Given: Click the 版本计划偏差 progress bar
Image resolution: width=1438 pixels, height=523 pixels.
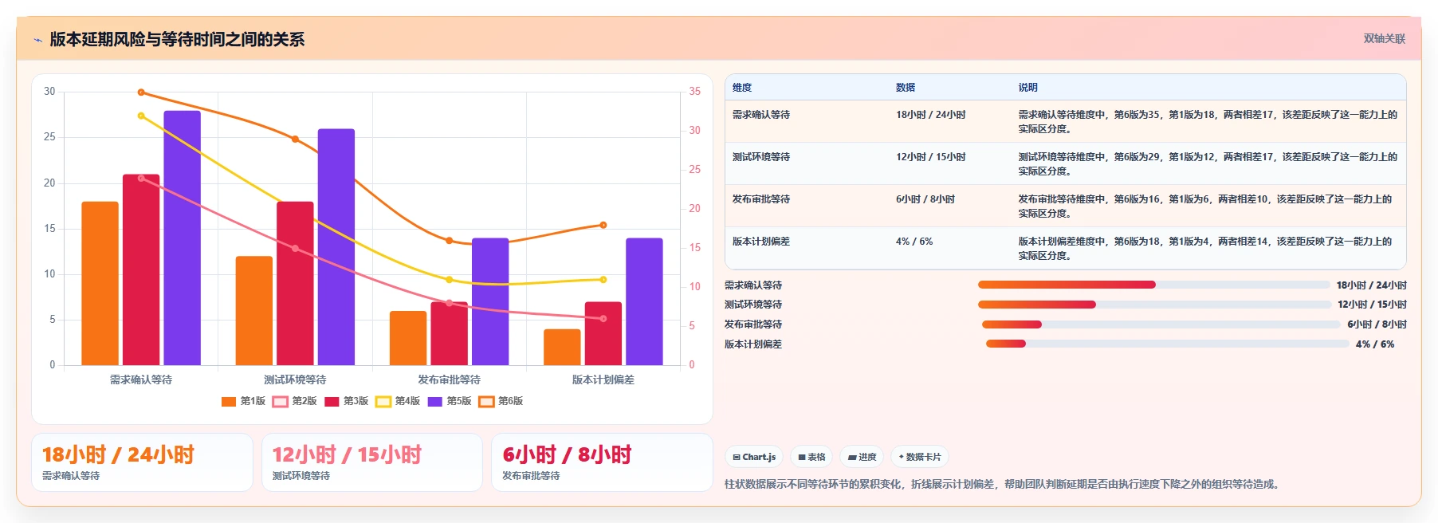Looking at the screenshot, I should [x=1167, y=344].
